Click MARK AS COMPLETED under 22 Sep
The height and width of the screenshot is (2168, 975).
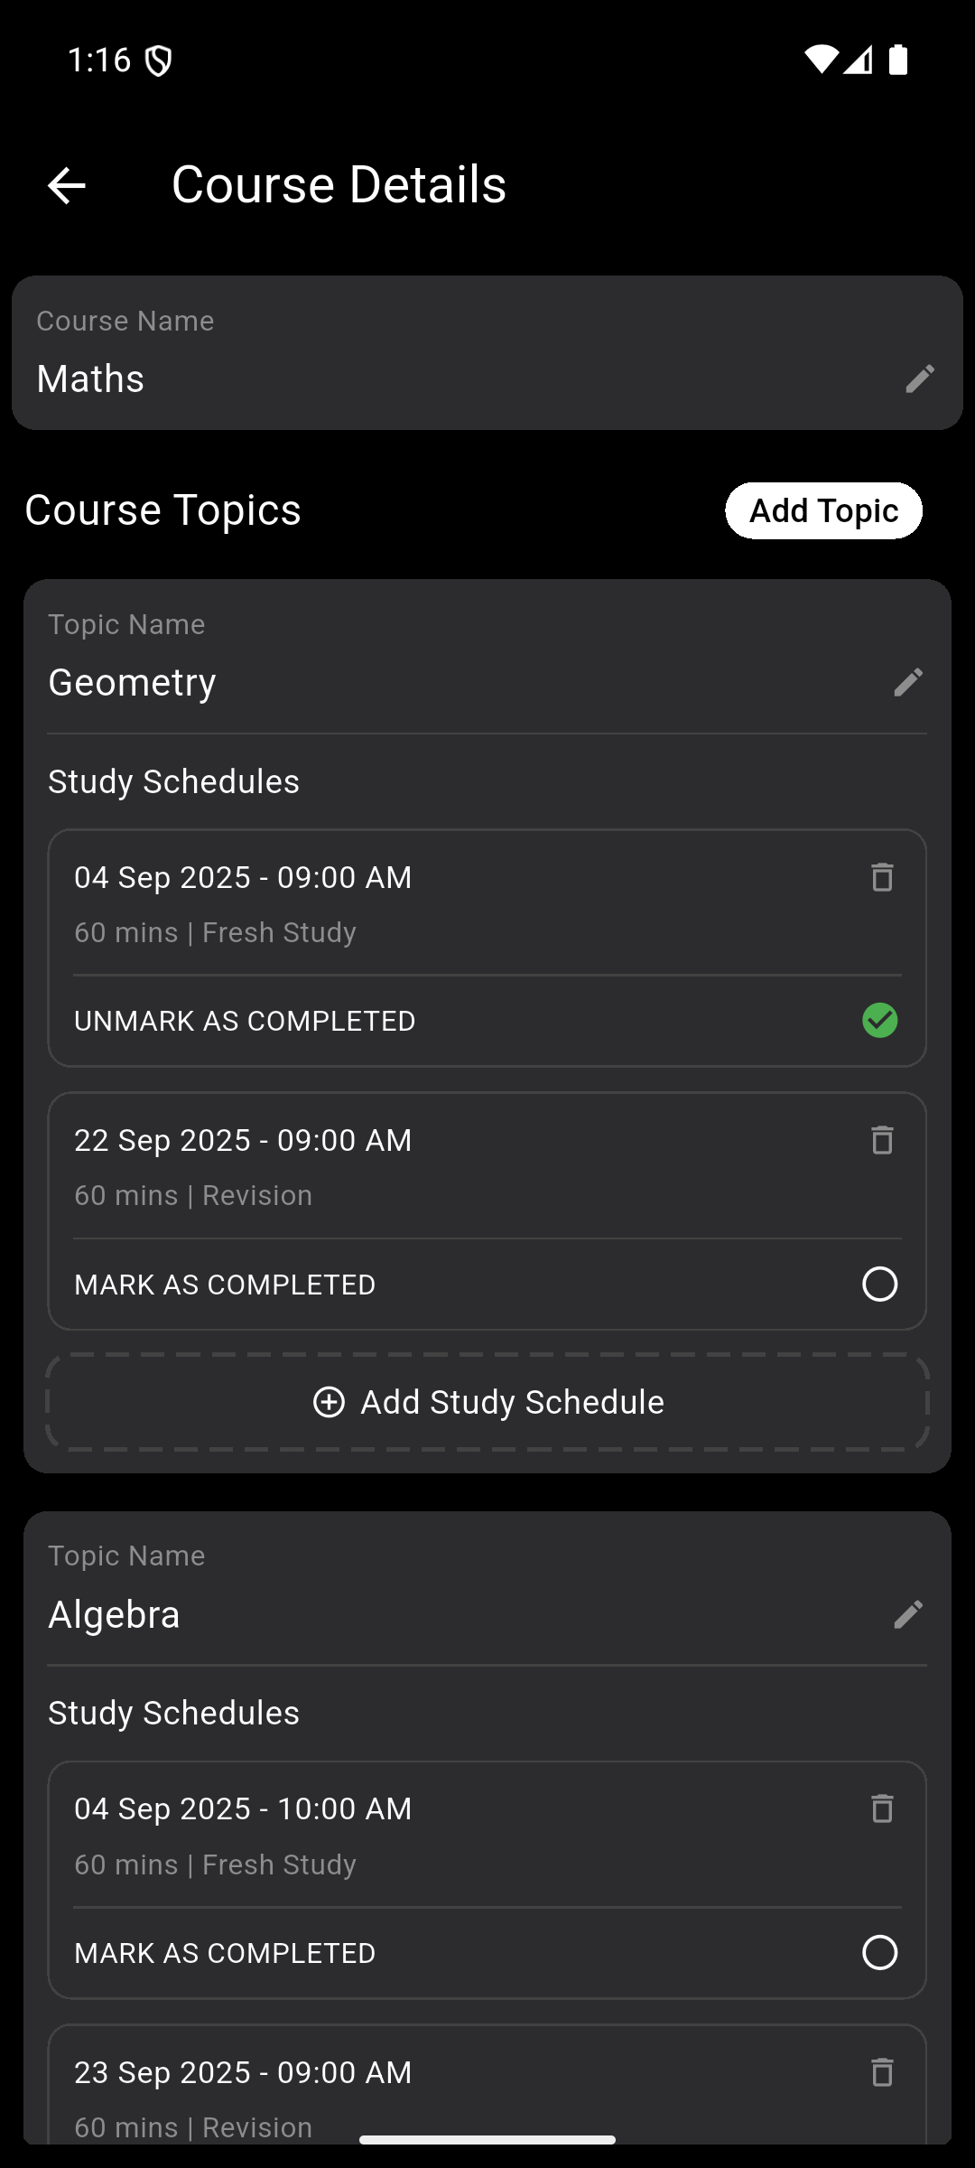pos(225,1285)
